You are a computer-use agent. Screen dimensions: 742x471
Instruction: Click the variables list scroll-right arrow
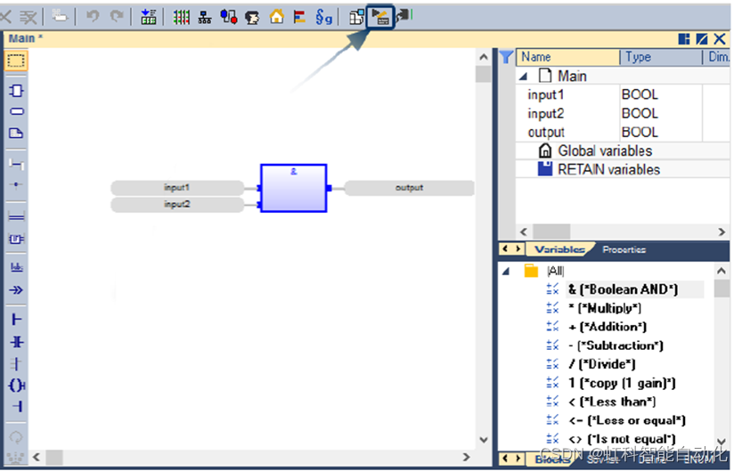[x=722, y=231]
